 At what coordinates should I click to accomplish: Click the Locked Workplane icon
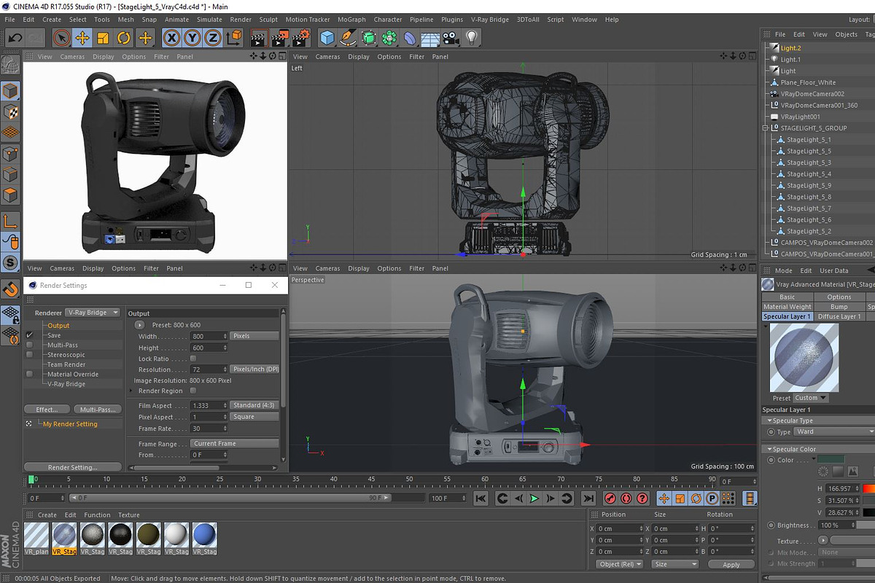(x=10, y=314)
